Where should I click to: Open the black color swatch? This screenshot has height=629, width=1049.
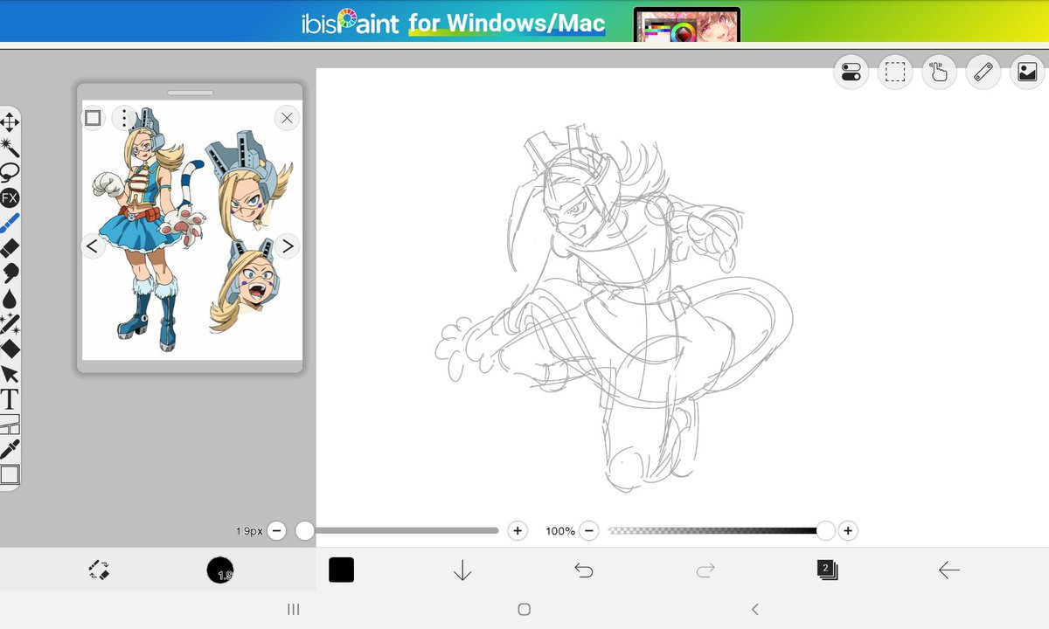341,570
